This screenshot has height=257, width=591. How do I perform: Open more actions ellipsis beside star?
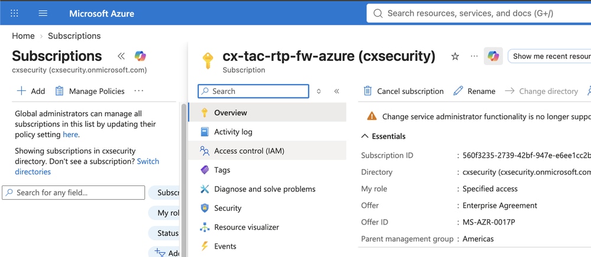coord(474,56)
